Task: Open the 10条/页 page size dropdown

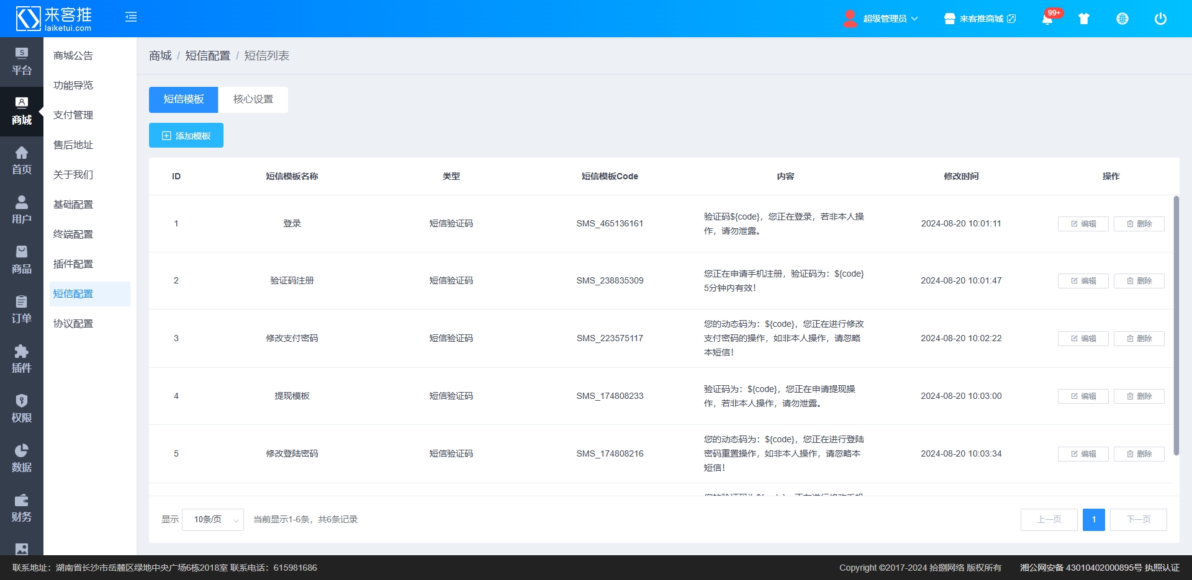Action: tap(213, 520)
